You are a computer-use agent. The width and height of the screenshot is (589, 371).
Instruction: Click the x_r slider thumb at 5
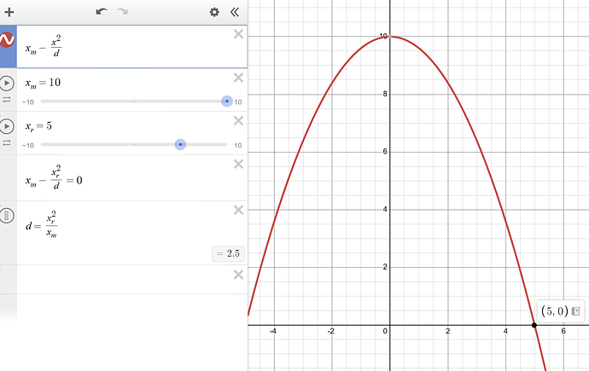180,144
